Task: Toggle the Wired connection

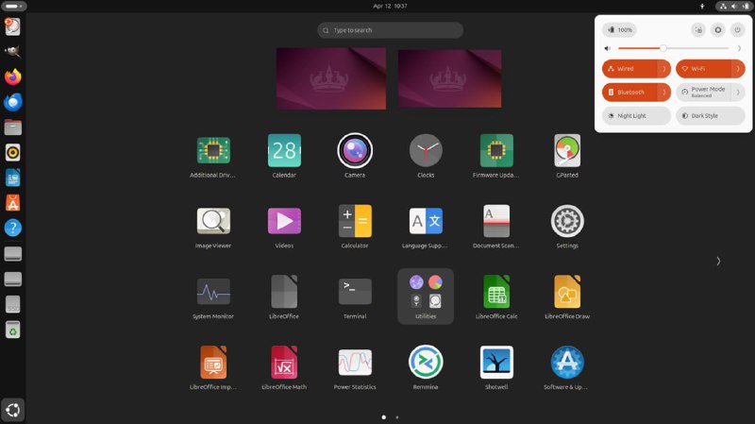Action: click(x=629, y=68)
